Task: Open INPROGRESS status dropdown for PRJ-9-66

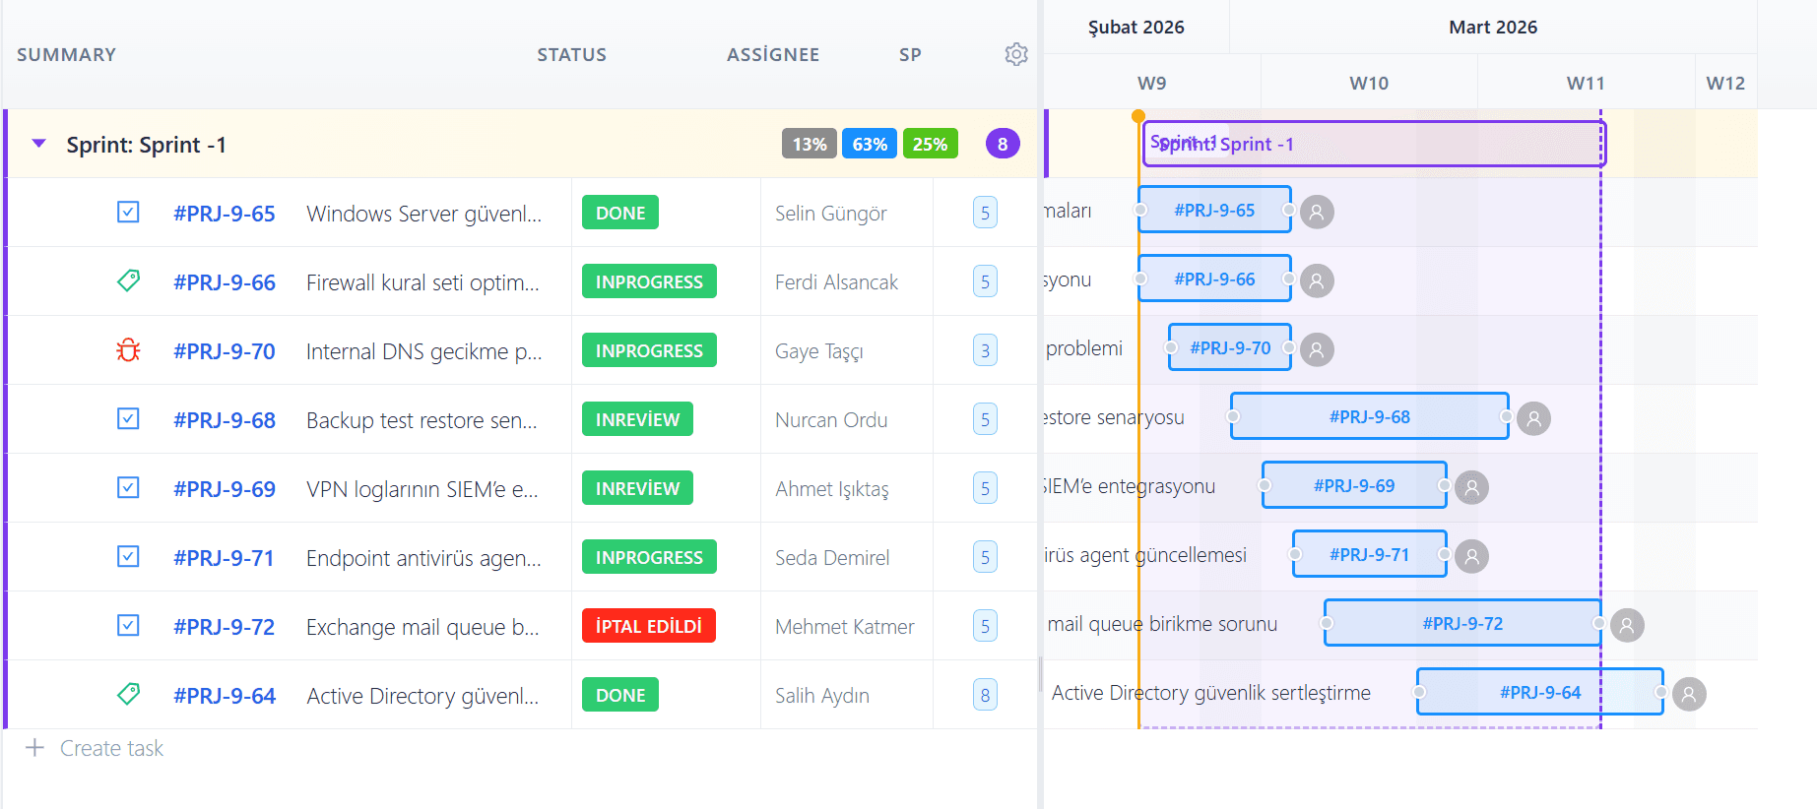Action: coord(649,281)
